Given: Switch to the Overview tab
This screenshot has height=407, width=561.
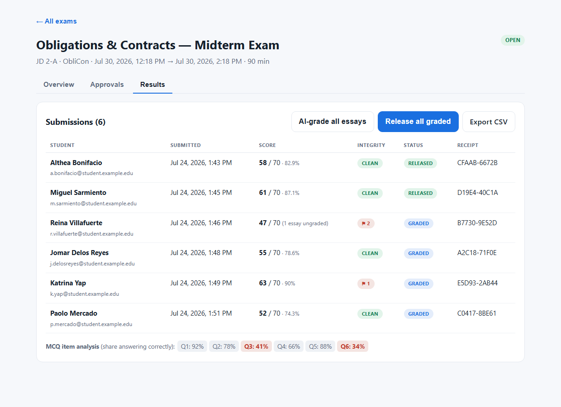Looking at the screenshot, I should [x=59, y=85].
